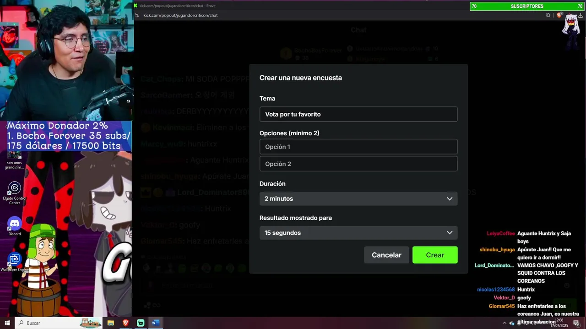Open the Windows Start menu

coord(7,323)
